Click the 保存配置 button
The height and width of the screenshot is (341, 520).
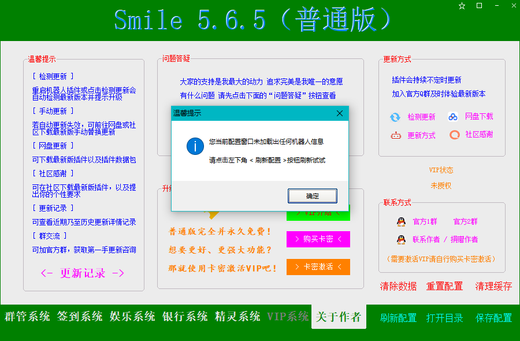tap(493, 318)
